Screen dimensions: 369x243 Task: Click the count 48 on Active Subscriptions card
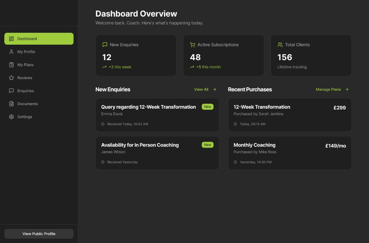(195, 57)
